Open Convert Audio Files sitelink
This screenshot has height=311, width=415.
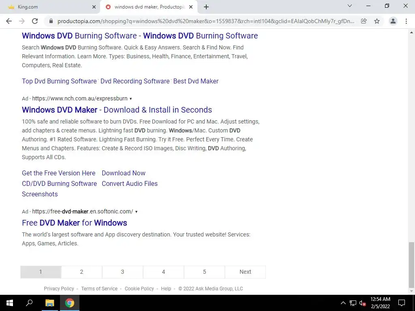[130, 183]
